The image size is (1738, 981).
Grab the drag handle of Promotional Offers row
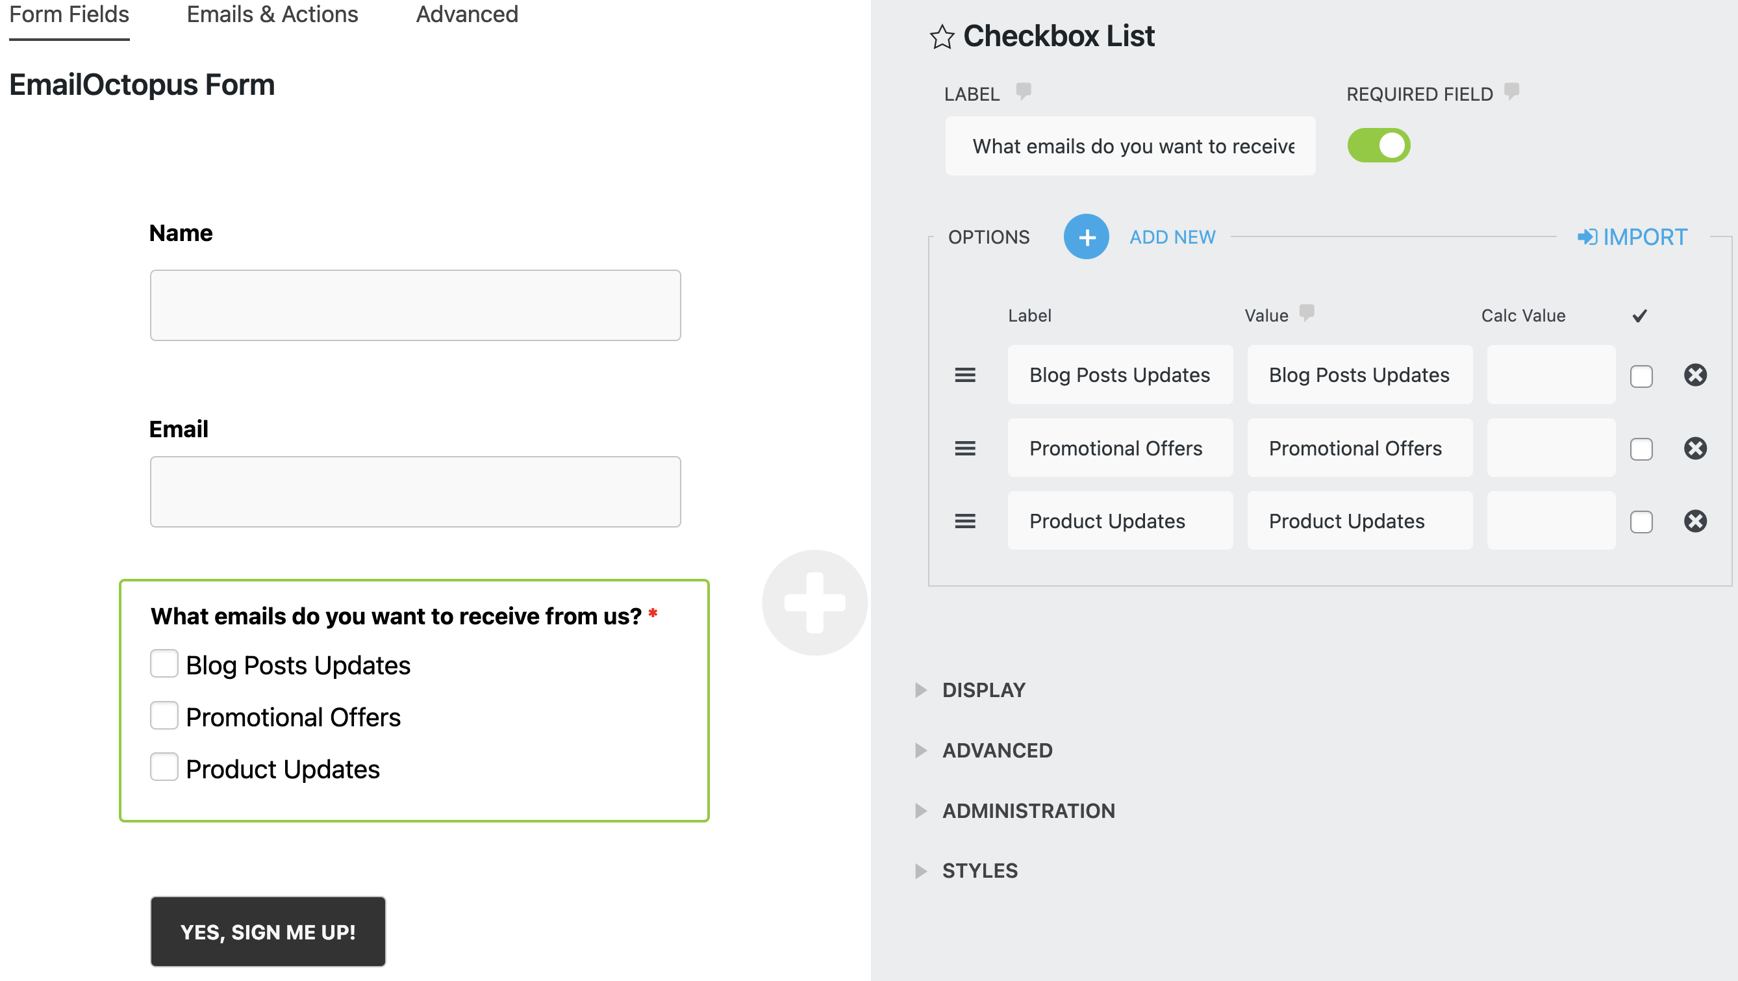click(x=965, y=448)
